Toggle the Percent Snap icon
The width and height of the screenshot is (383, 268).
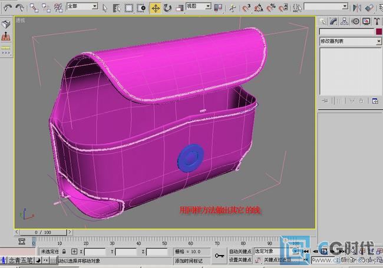pos(271,8)
